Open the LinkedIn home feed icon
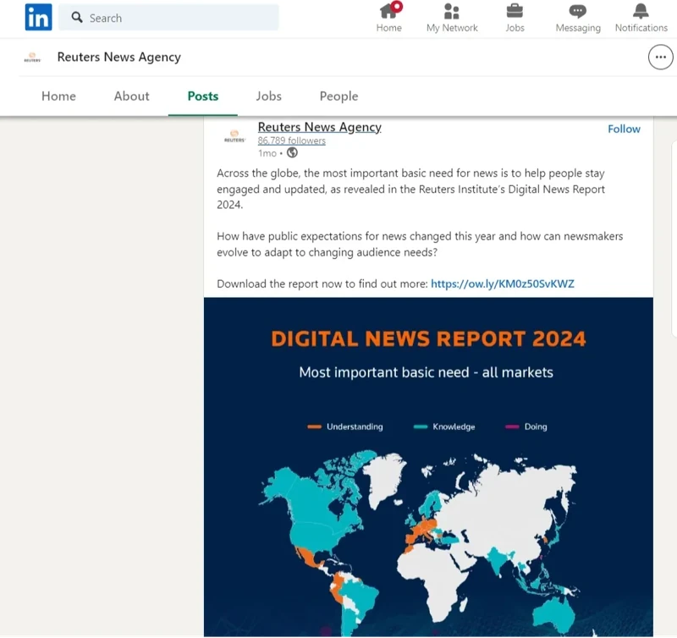The width and height of the screenshot is (677, 638). coord(388,12)
